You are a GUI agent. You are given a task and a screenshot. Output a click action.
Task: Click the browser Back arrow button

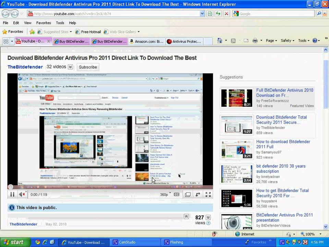pos(6,14)
